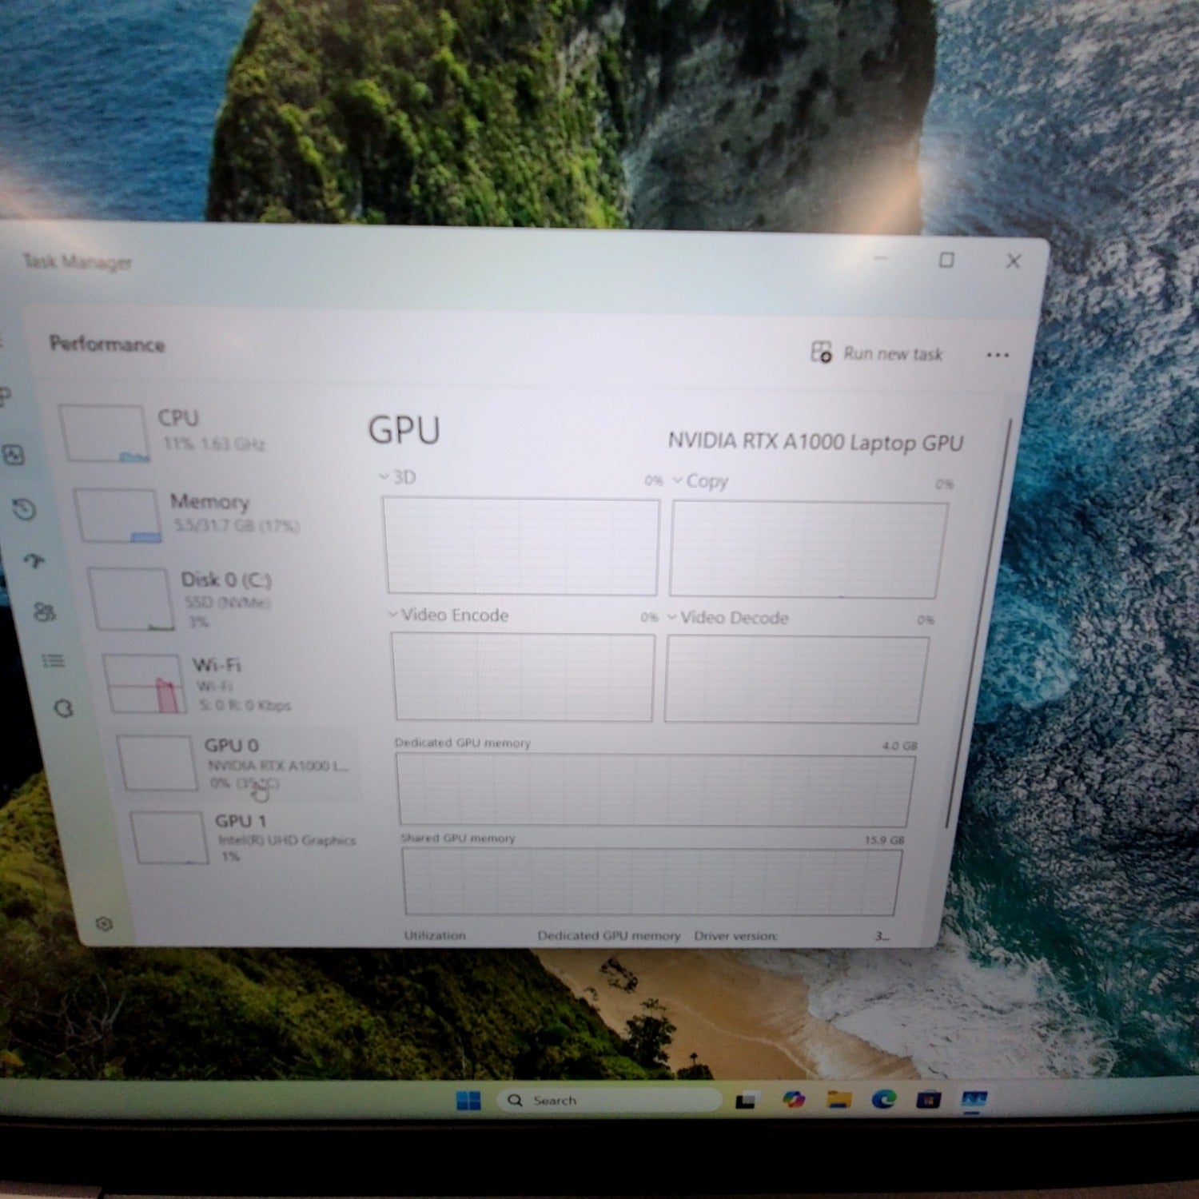The image size is (1199, 1199).
Task: Go to the Users page icon
Action: point(44,612)
